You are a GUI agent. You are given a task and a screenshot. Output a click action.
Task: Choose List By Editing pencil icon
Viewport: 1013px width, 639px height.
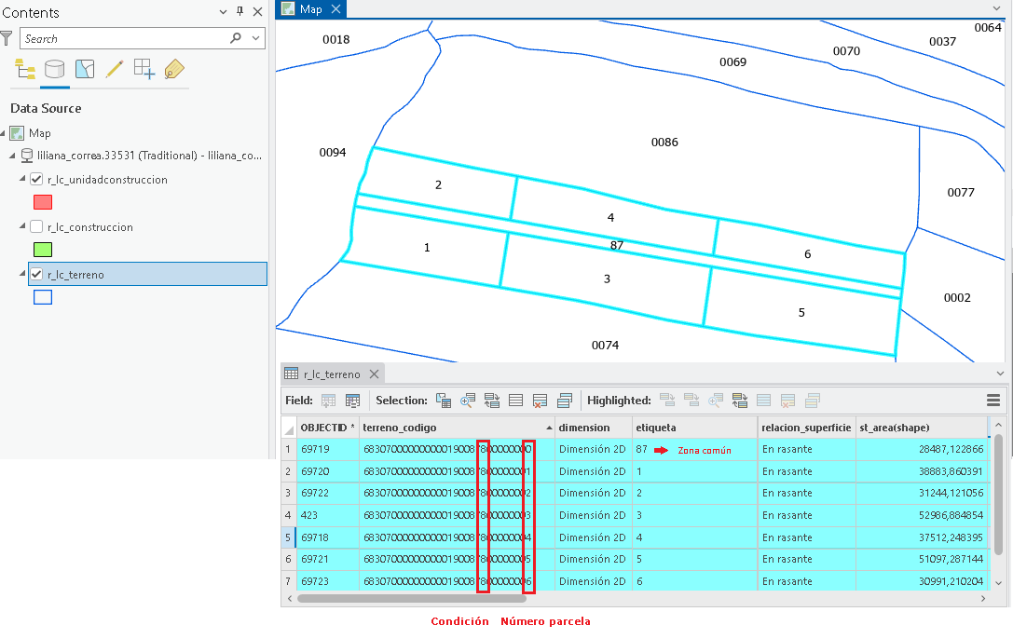[115, 69]
